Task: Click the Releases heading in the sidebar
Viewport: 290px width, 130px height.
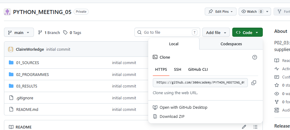Action: [282, 126]
